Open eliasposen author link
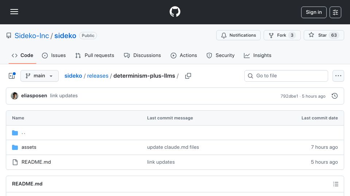This screenshot has height=196, width=350. point(34,95)
